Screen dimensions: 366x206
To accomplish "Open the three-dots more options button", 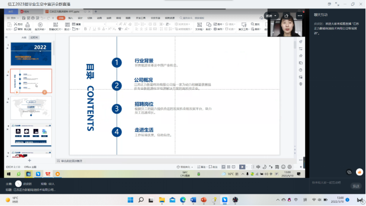I will click(x=299, y=16).
